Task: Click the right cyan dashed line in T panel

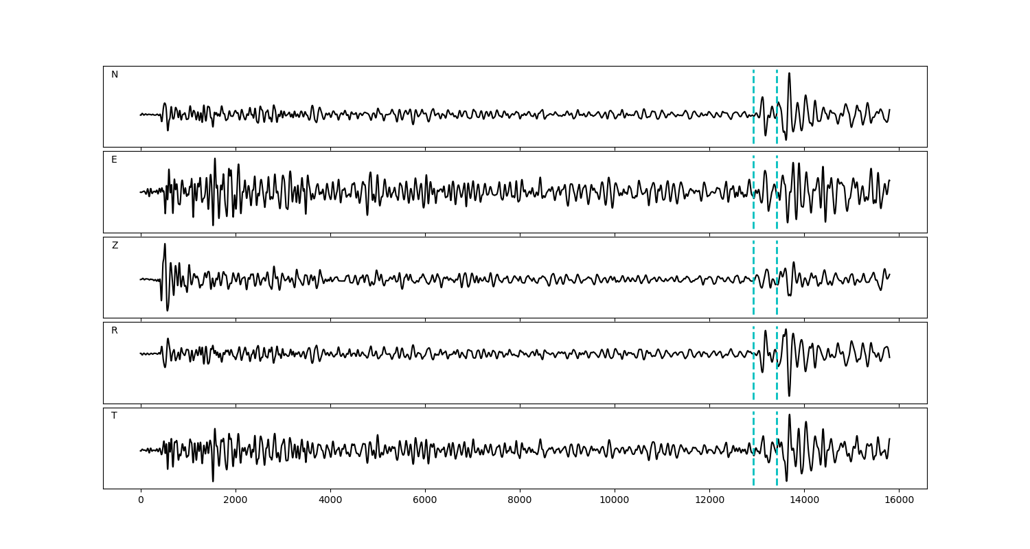Action: pos(777,467)
